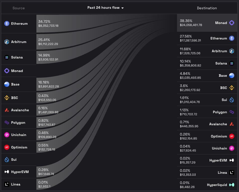The image size is (239, 192).
Task: Click the Hyperliquid icon in Destination list
Action: tap(232, 185)
